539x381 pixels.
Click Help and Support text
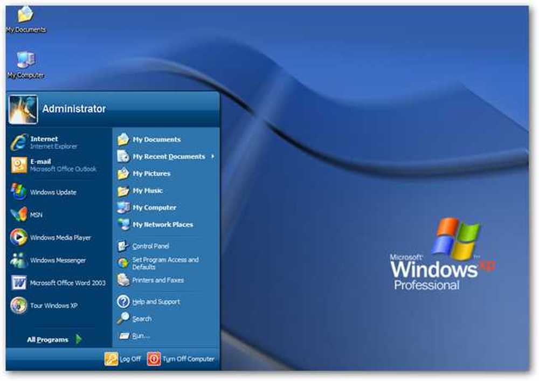coord(156,302)
